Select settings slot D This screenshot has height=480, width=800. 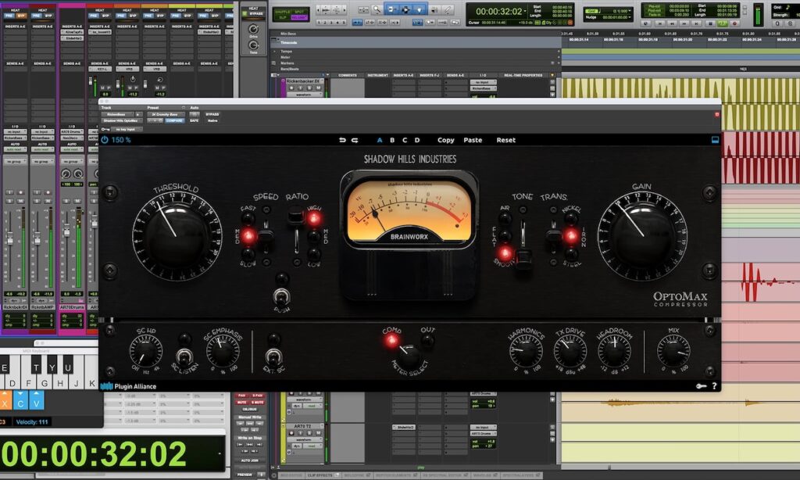click(417, 140)
